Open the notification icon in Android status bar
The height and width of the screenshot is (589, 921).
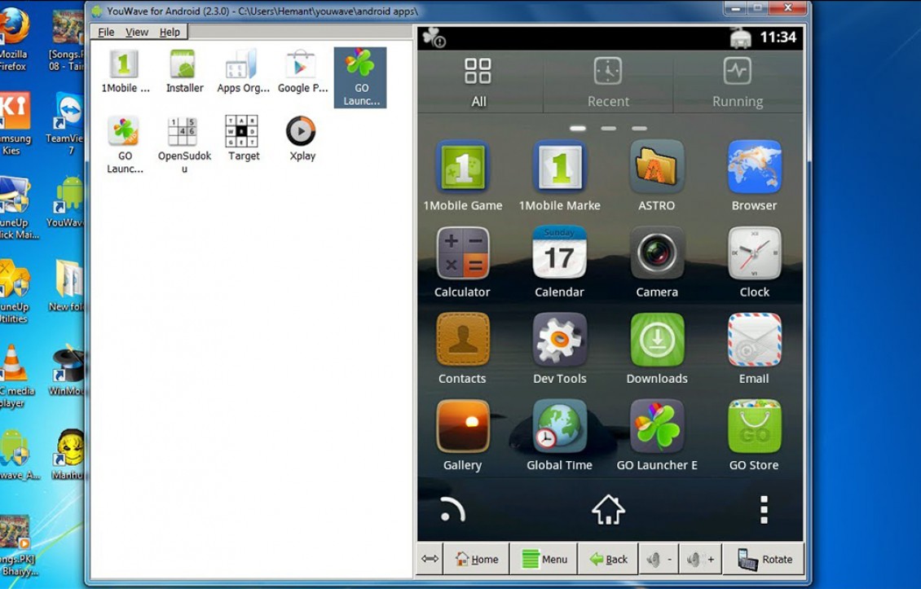[434, 37]
